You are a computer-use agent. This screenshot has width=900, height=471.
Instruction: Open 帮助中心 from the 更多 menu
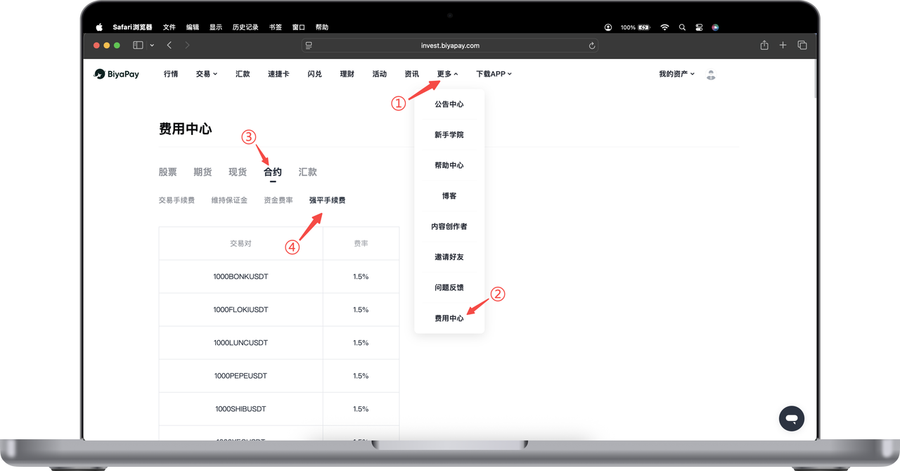coord(449,165)
